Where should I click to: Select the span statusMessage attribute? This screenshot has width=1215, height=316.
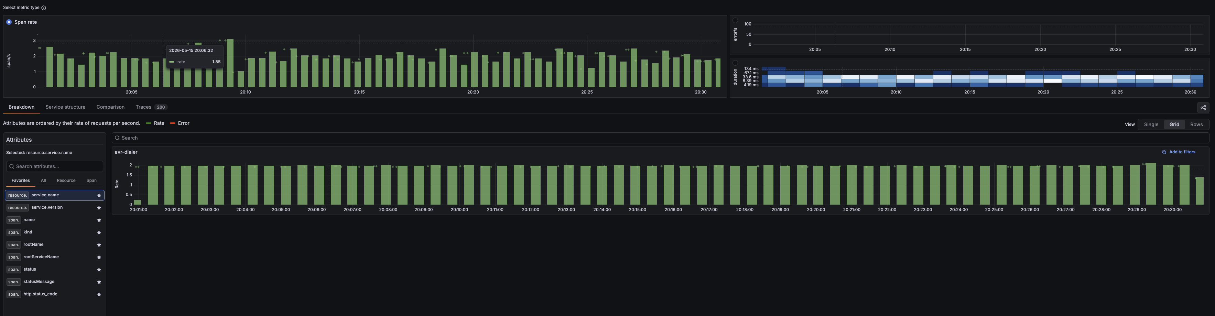[x=55, y=282]
